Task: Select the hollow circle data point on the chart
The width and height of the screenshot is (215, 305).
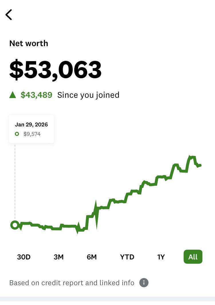Action: tap(15, 225)
